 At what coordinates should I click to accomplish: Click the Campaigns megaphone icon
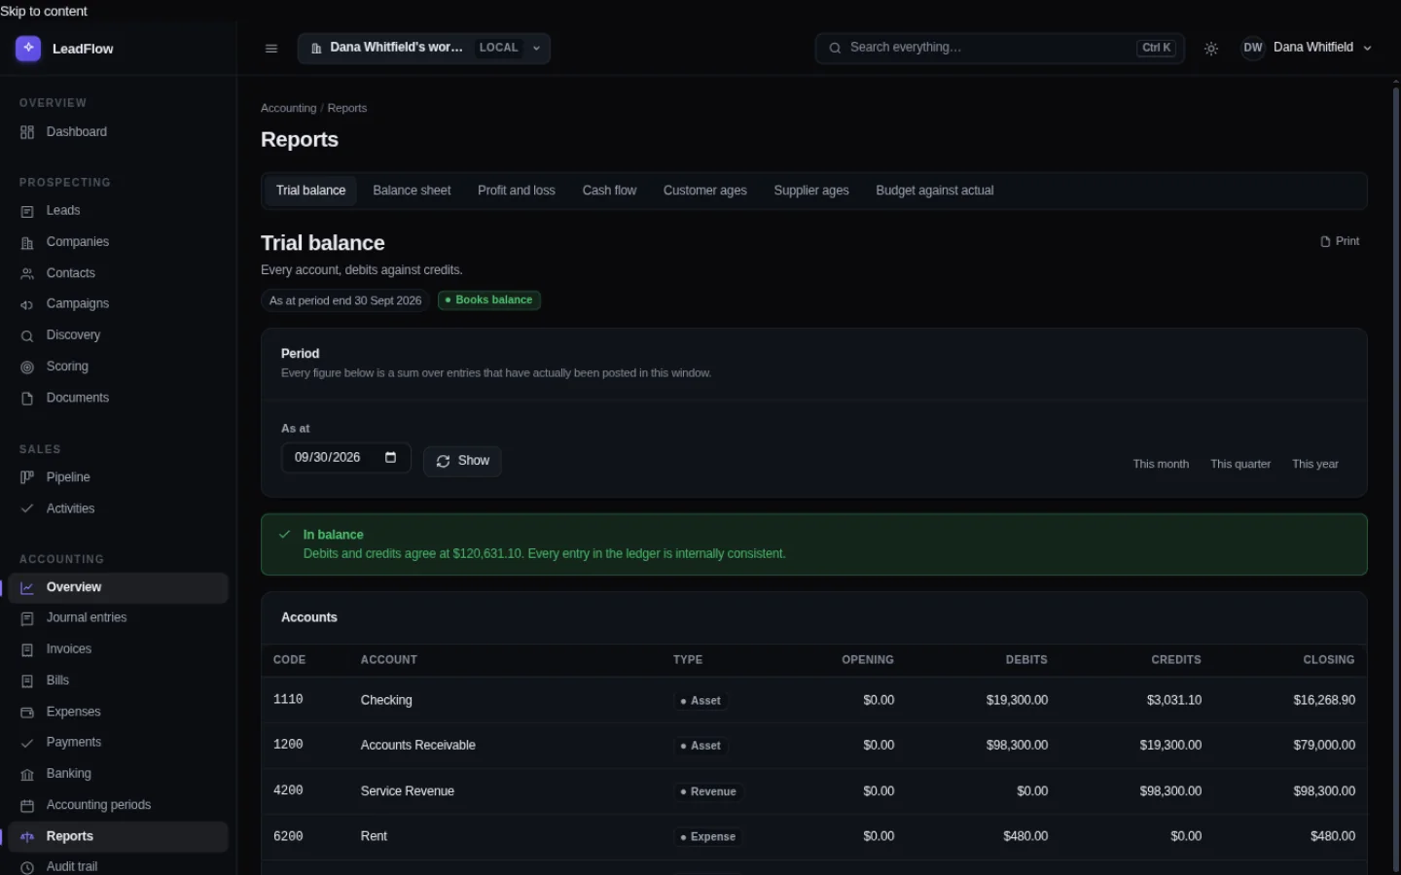27,304
